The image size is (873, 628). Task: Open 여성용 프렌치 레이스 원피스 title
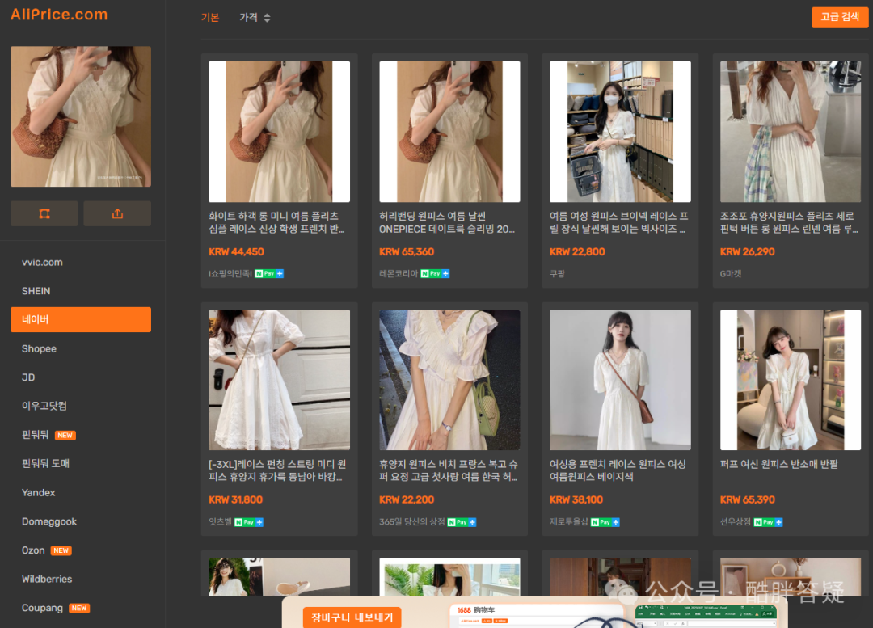coord(618,470)
